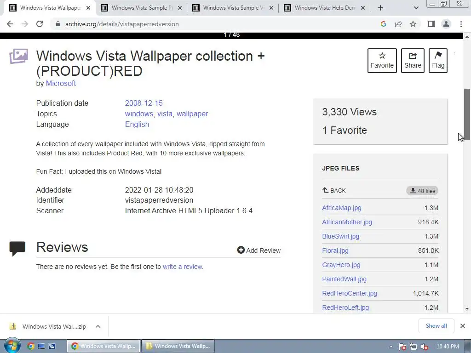
Task: Click the browser forward arrow
Action: [x=25, y=24]
